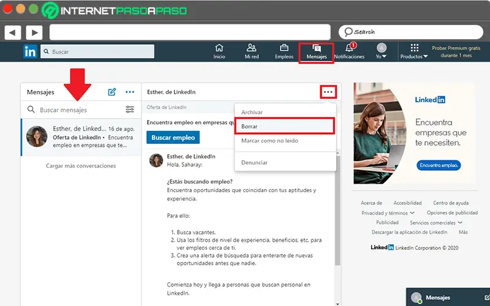This screenshot has width=490, height=306.
Task: Open Publicidad footer link
Action: coord(387,222)
